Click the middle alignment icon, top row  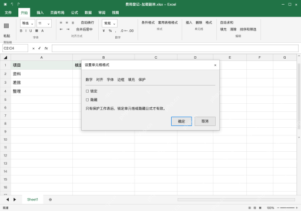67,23
